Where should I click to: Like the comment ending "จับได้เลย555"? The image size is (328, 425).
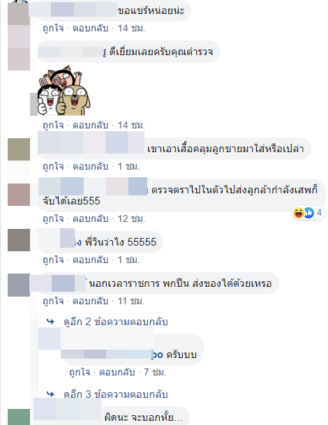[53, 218]
